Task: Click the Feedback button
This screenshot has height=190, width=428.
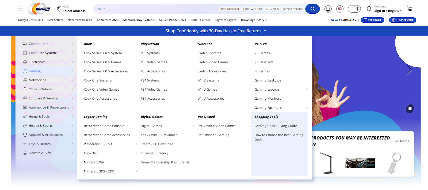Action: coord(372,20)
